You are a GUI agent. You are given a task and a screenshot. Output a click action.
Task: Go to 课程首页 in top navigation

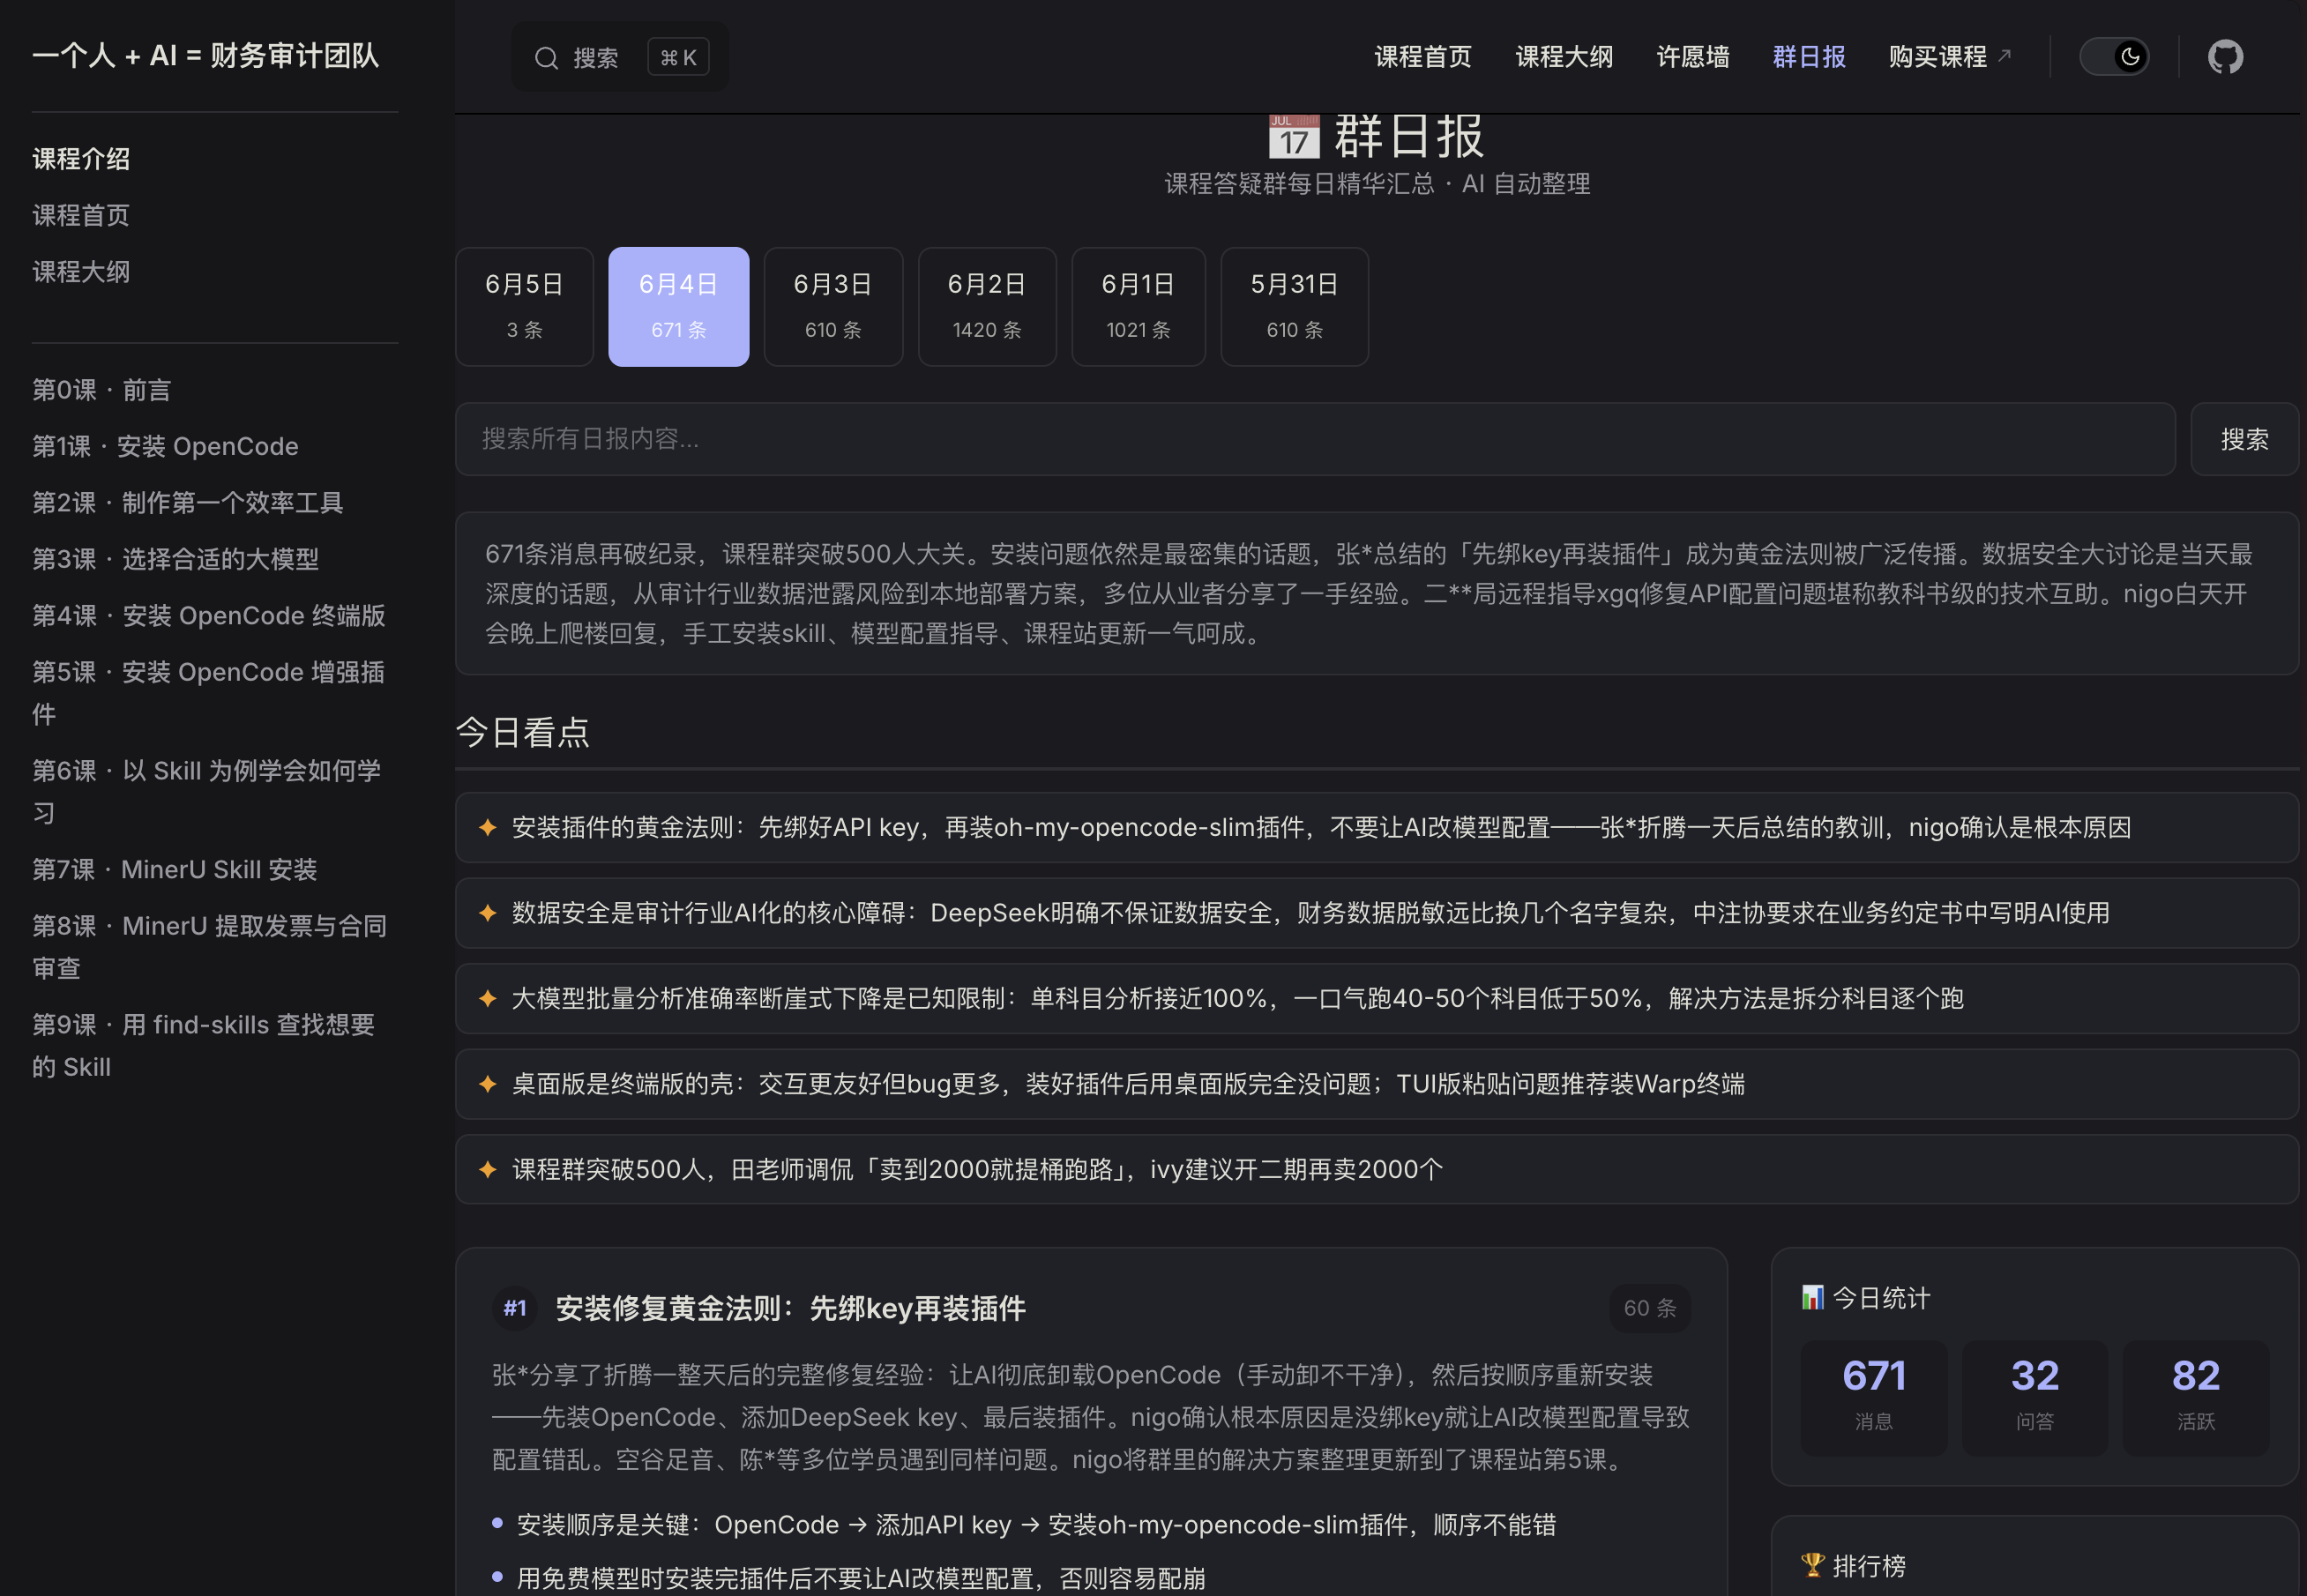coord(1422,57)
